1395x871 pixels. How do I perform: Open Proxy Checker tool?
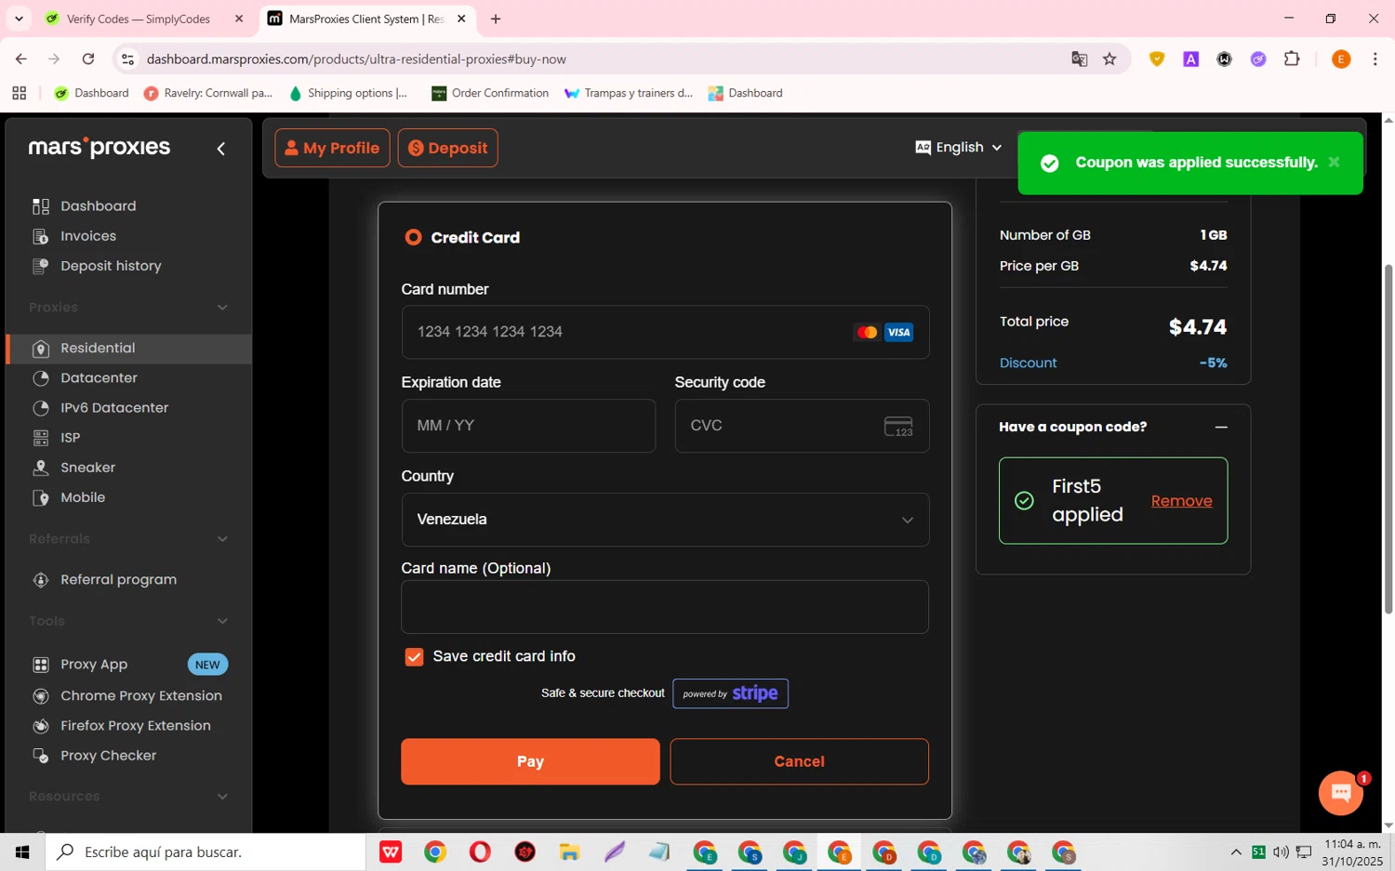108,756
